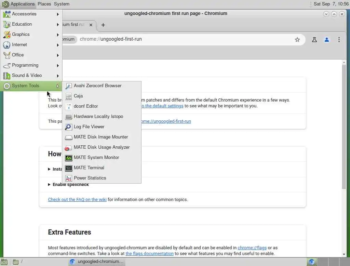This screenshot has width=350, height=266.
Task: Click the Sound & Video film icon
Action: [x=7, y=76]
